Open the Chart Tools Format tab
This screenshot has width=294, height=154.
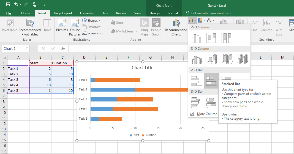coord(173,13)
